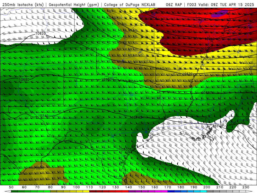Click the colorbar label 200
257x193 pixels.
click(207, 187)
